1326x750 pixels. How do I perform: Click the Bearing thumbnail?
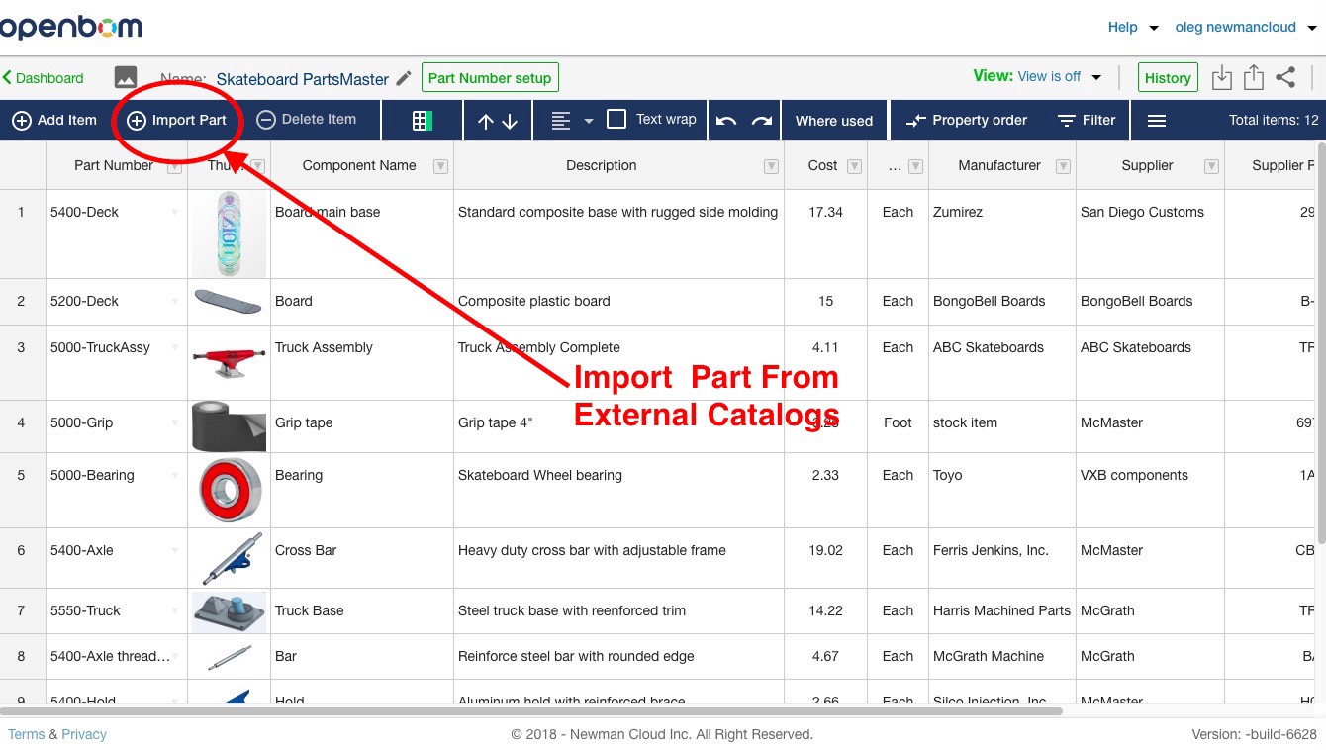coord(229,490)
